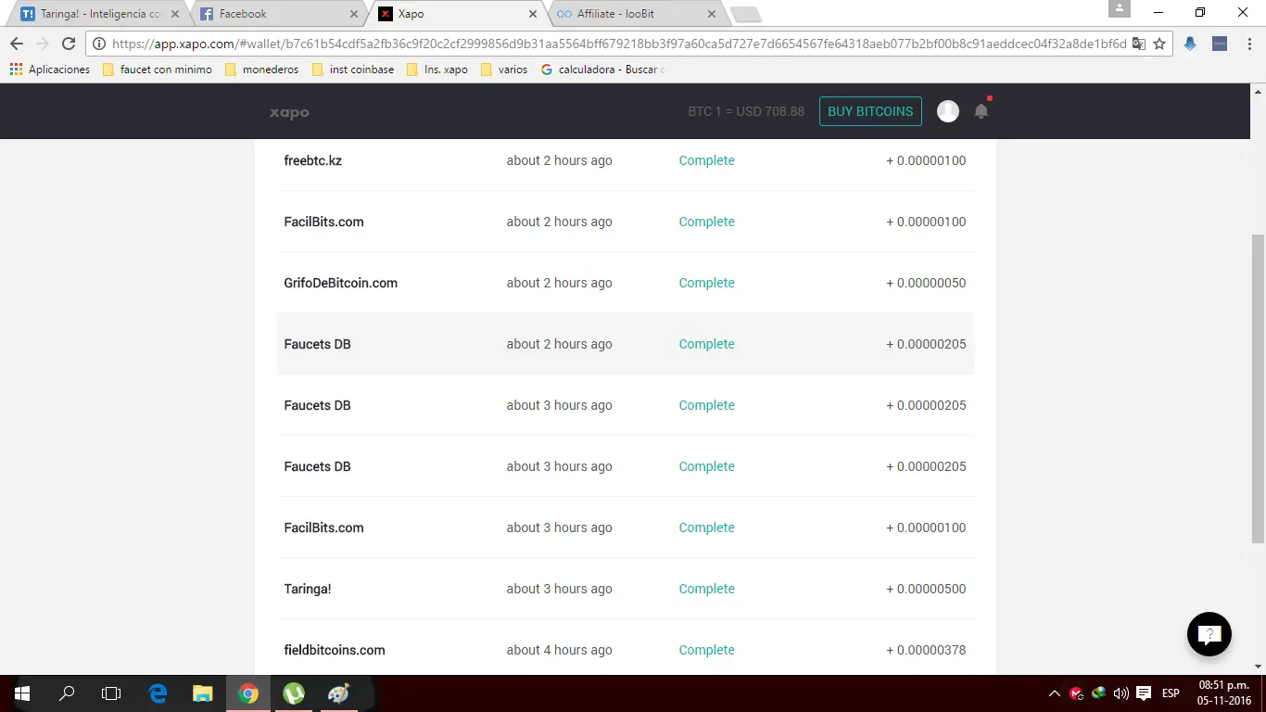
Task: Open the Windows Action Center
Action: [x=1144, y=693]
